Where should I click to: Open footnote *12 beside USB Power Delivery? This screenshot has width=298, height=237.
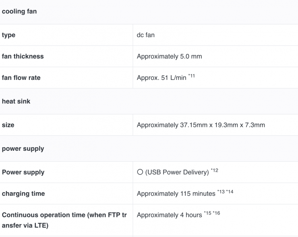point(214,170)
